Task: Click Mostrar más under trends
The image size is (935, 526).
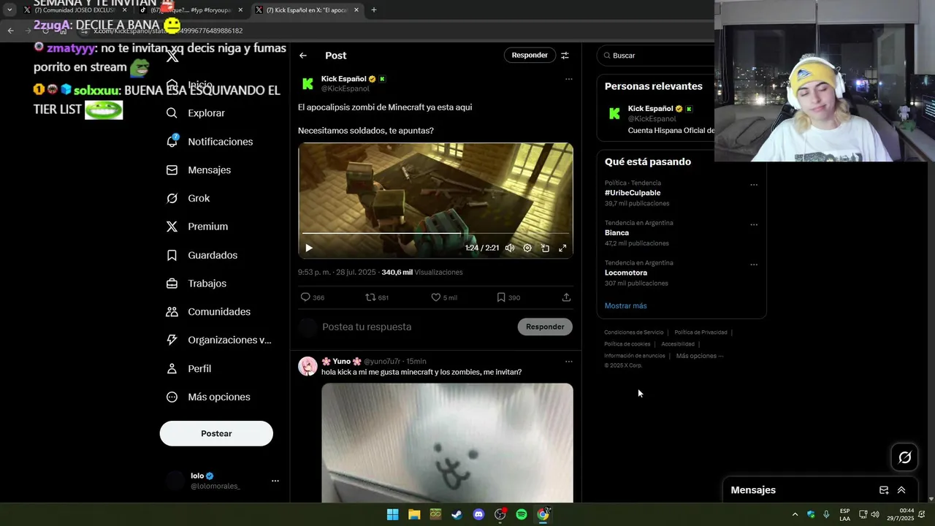Action: coord(625,305)
